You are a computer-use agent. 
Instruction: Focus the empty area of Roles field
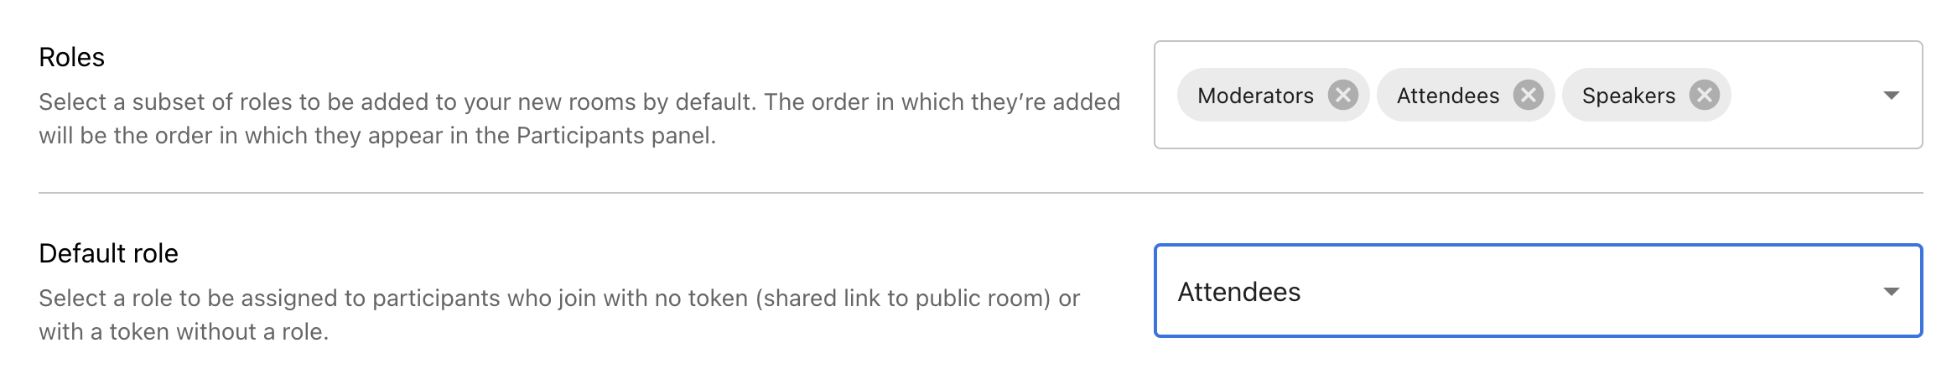click(1803, 96)
